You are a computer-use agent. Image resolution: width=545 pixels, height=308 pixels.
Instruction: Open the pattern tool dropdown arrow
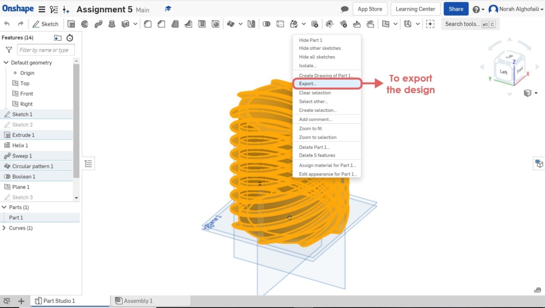tap(241, 24)
